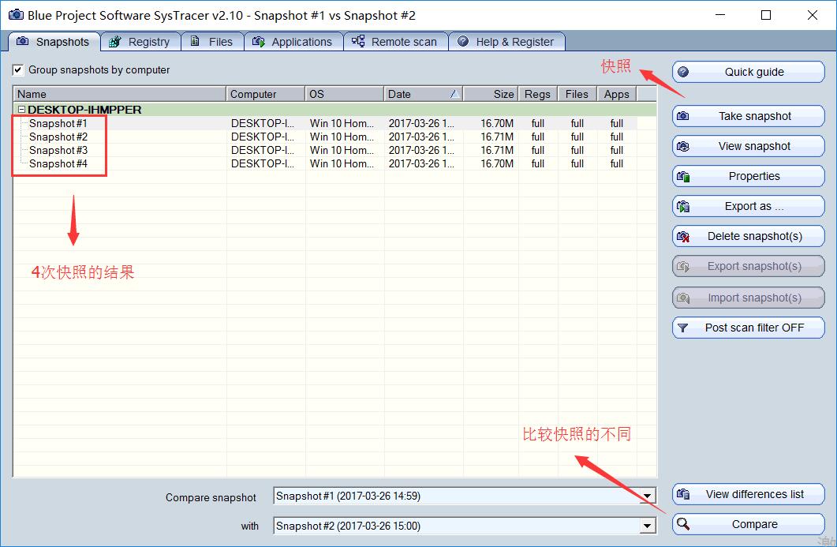This screenshot has height=547, width=837.
Task: Click the Registry tab icon
Action: (114, 42)
